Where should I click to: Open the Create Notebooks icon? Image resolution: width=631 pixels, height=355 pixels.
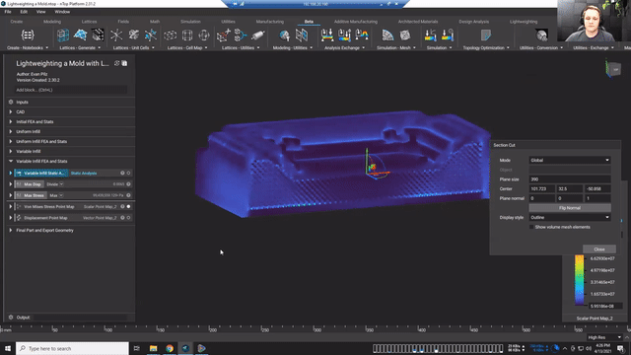tap(28, 35)
